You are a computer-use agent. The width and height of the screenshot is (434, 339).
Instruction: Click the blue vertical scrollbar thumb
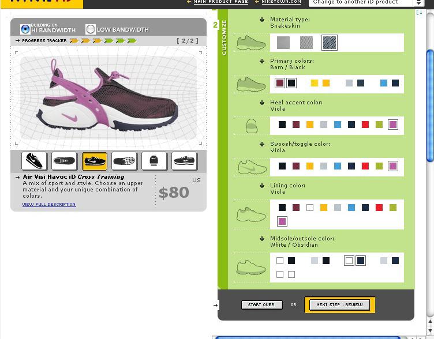[x=430, y=105]
